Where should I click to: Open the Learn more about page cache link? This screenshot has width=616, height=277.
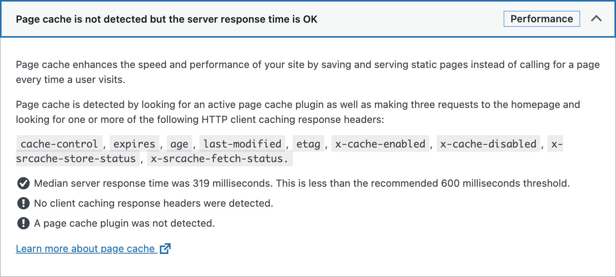(x=85, y=249)
